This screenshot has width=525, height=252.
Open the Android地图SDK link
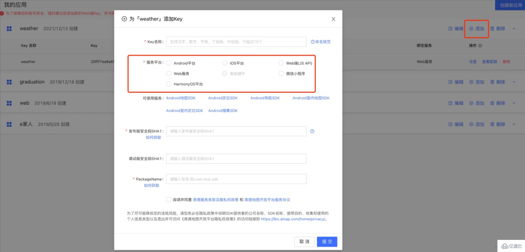tap(181, 98)
